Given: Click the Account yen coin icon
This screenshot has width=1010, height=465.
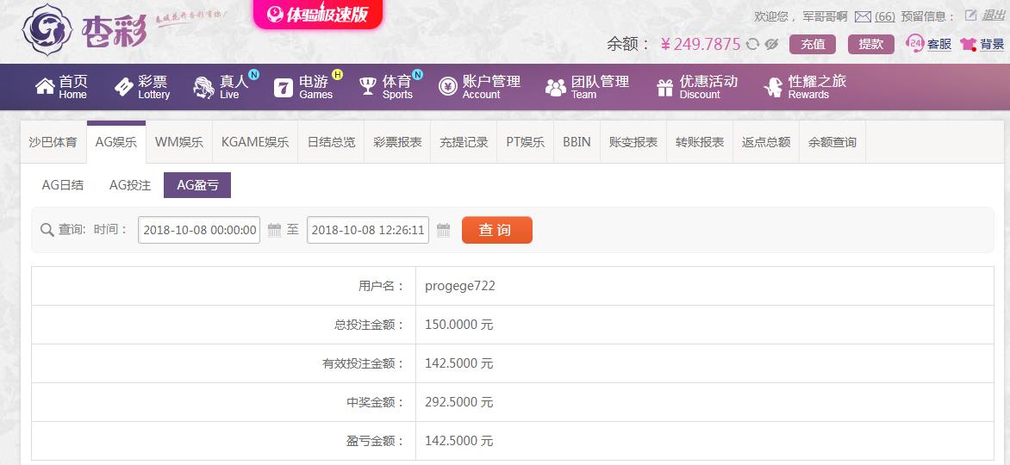Looking at the screenshot, I should [447, 87].
